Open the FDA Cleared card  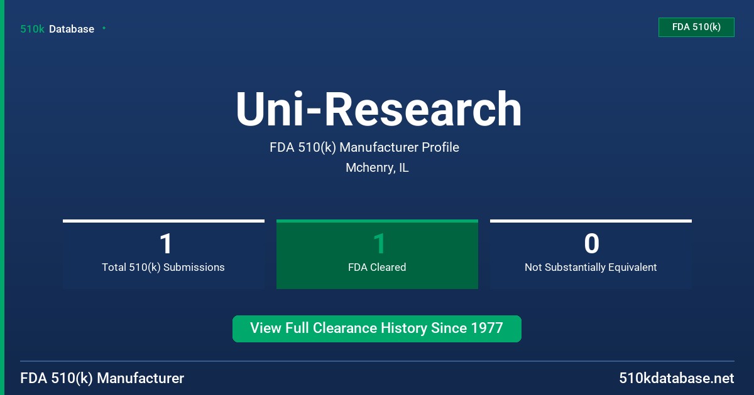377,255
